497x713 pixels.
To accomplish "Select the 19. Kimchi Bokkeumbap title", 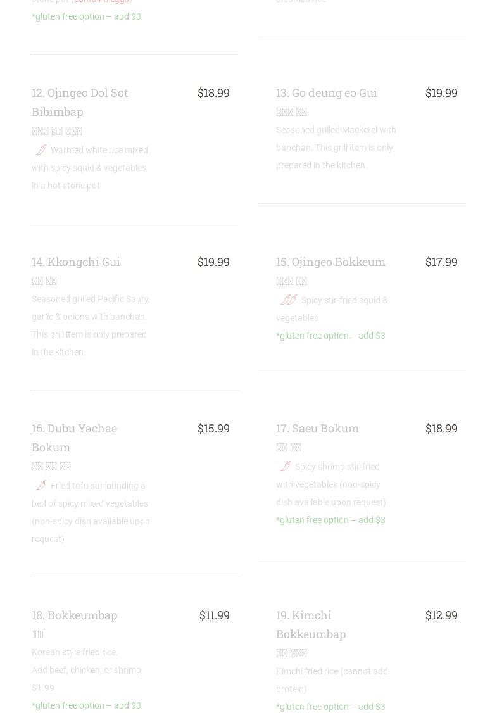I will [x=310, y=624].
